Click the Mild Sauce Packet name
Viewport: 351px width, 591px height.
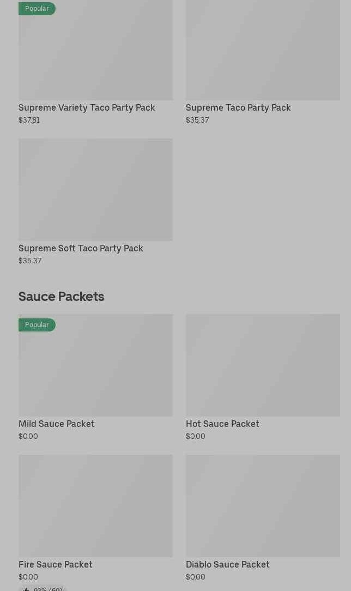point(57,424)
